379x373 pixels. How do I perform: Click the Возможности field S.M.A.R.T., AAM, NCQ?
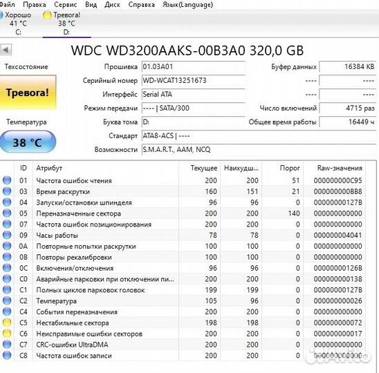click(x=259, y=150)
